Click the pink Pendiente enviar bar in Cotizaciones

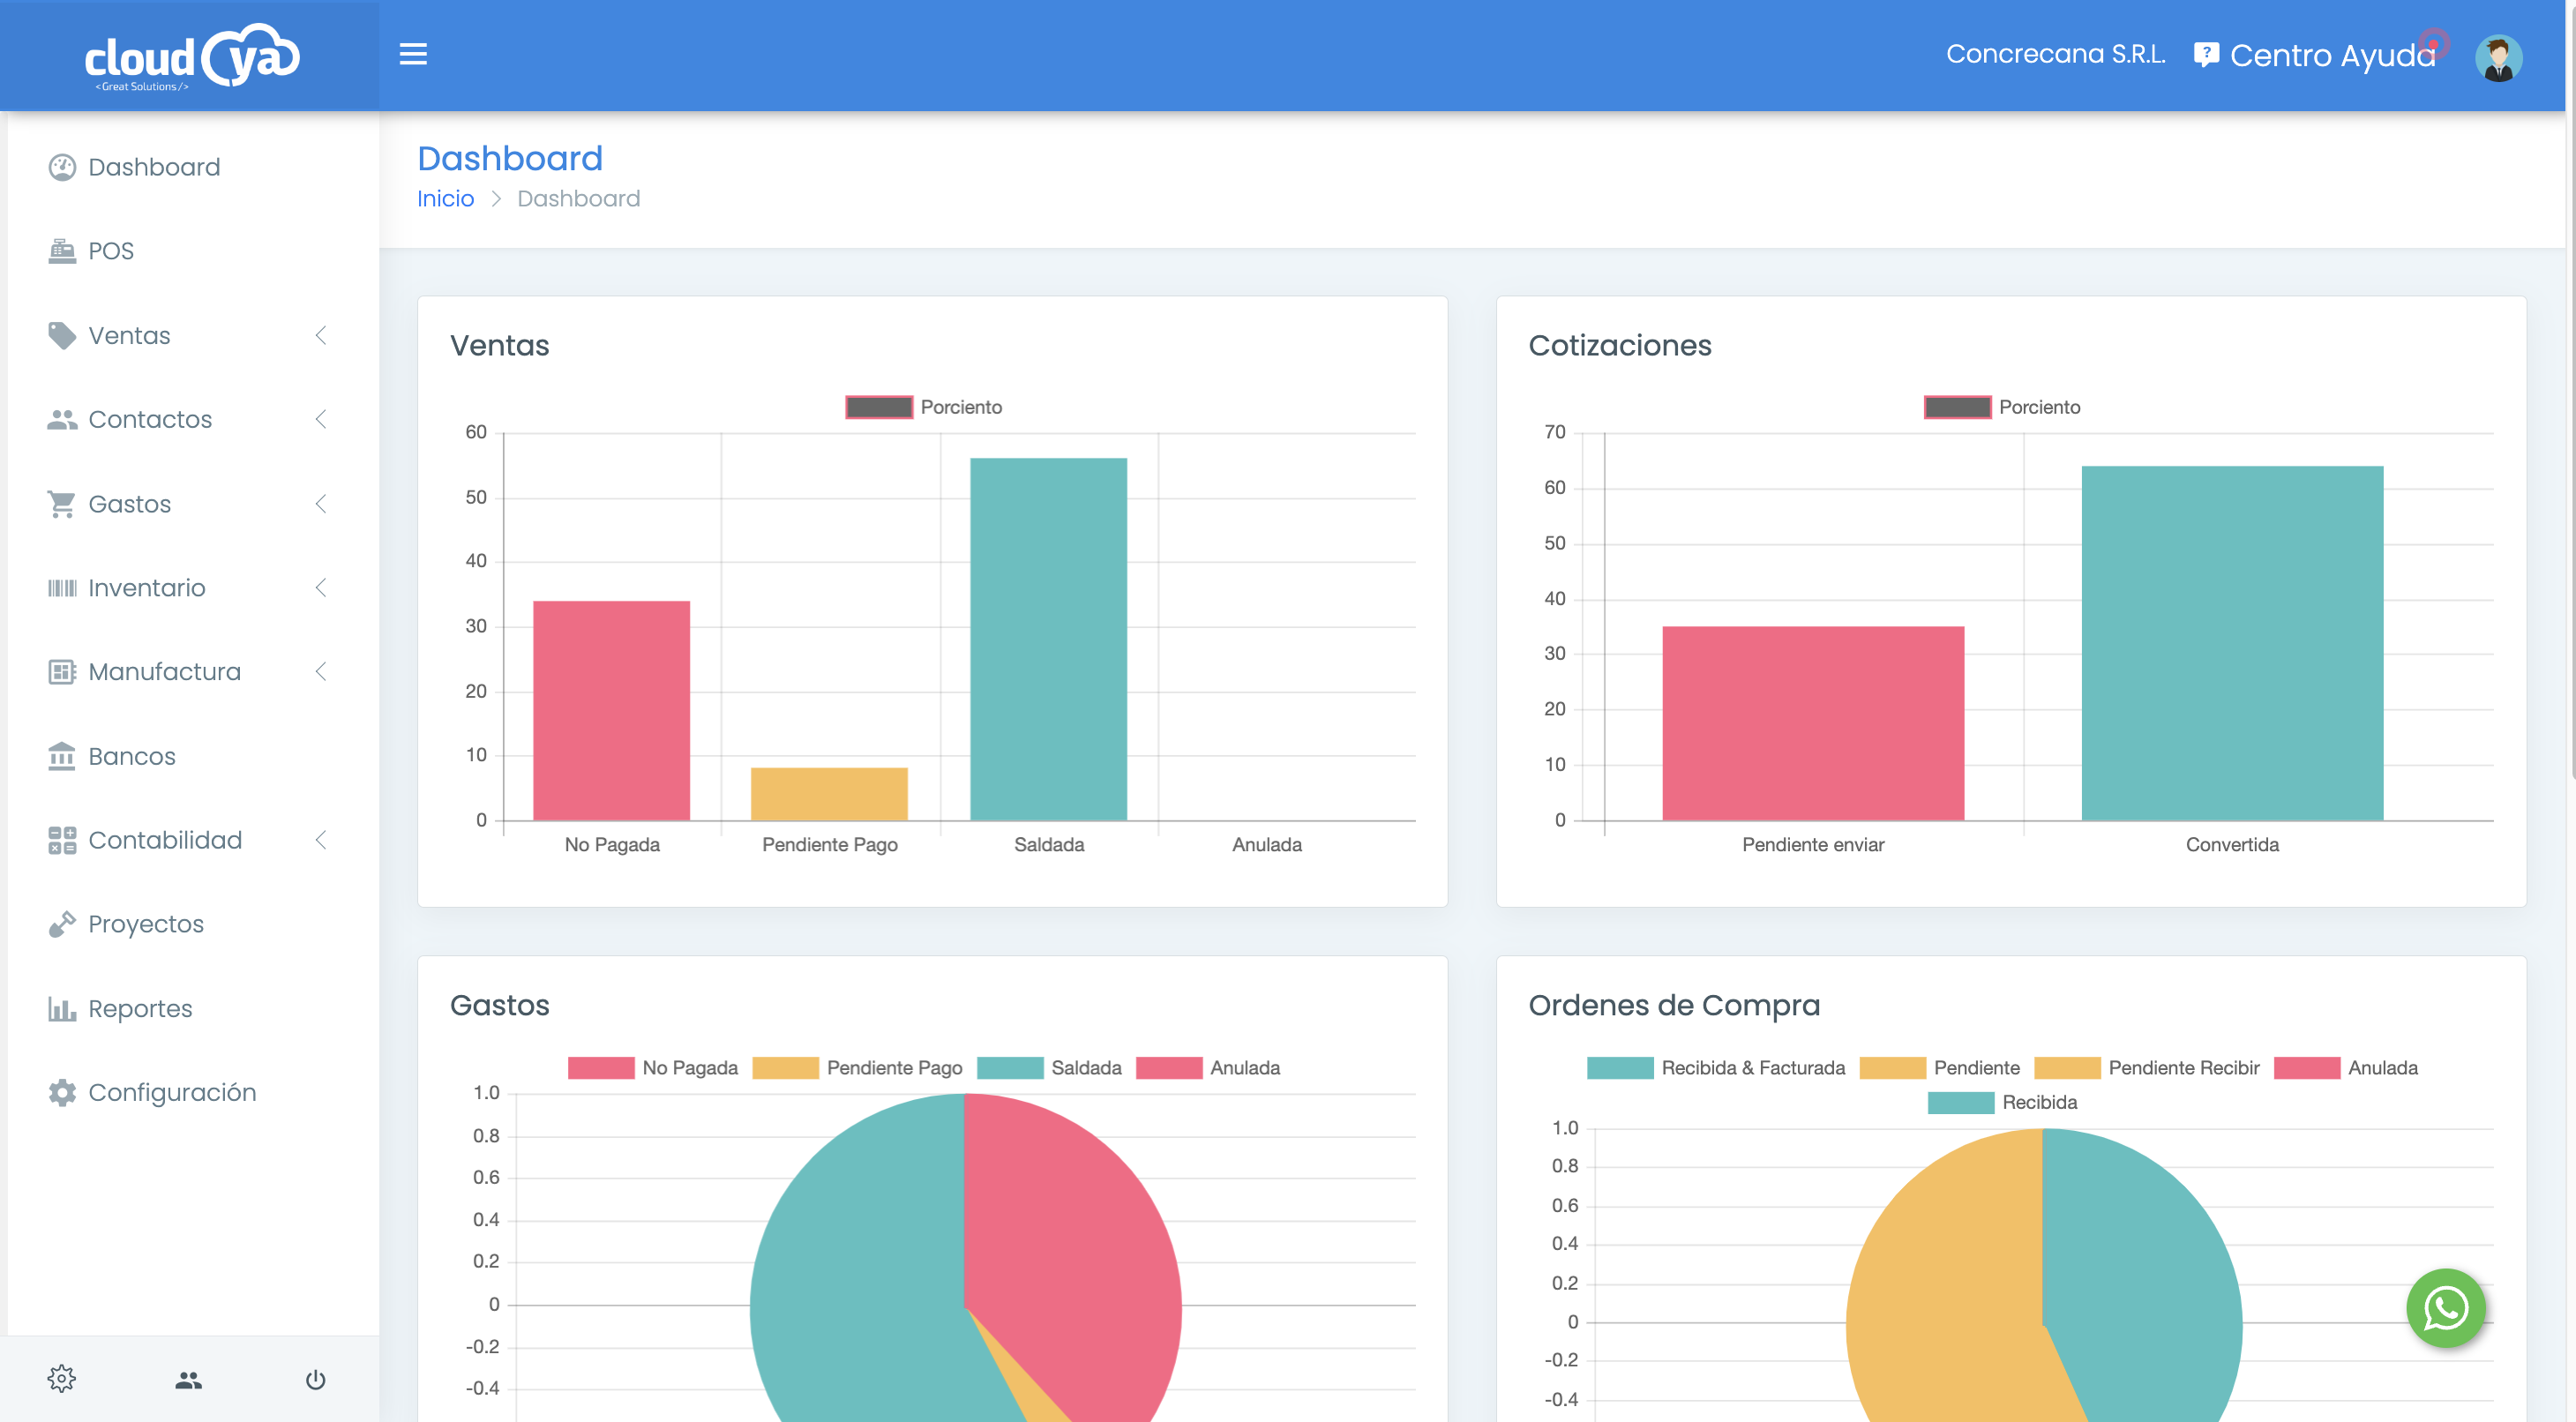[x=1813, y=723]
